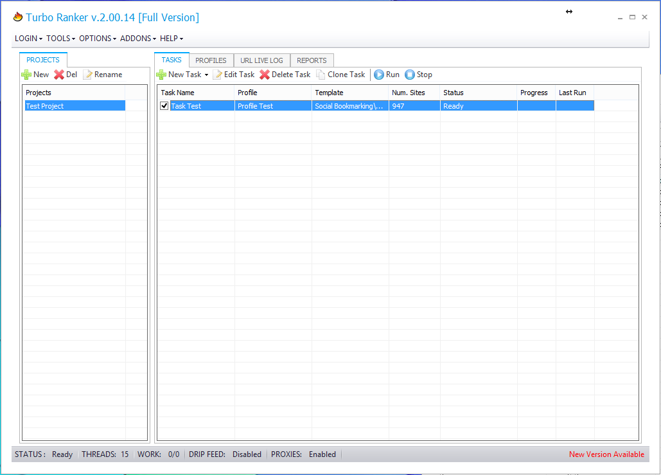Sort by Template column header
661x475 pixels.
(x=350, y=93)
